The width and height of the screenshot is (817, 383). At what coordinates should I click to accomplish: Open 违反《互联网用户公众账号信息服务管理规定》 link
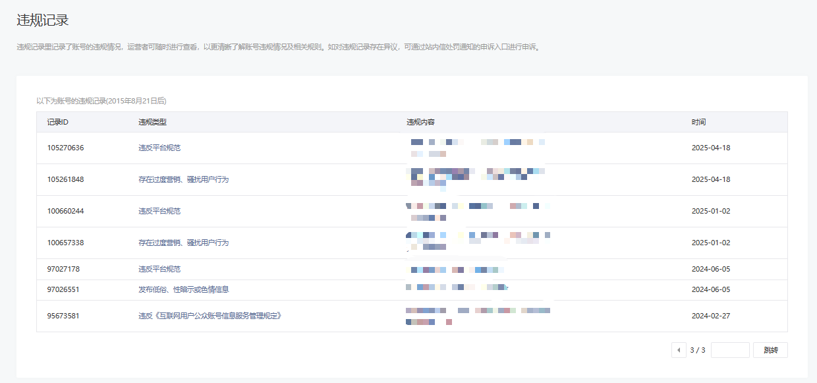point(210,316)
